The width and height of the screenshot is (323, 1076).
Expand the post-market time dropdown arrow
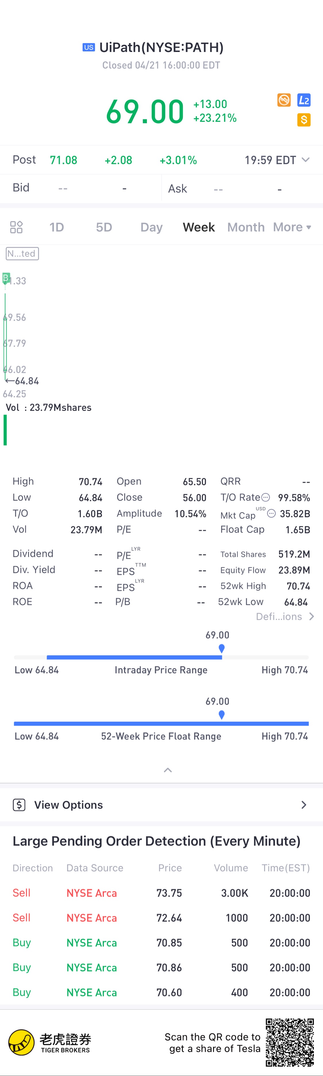tap(305, 159)
